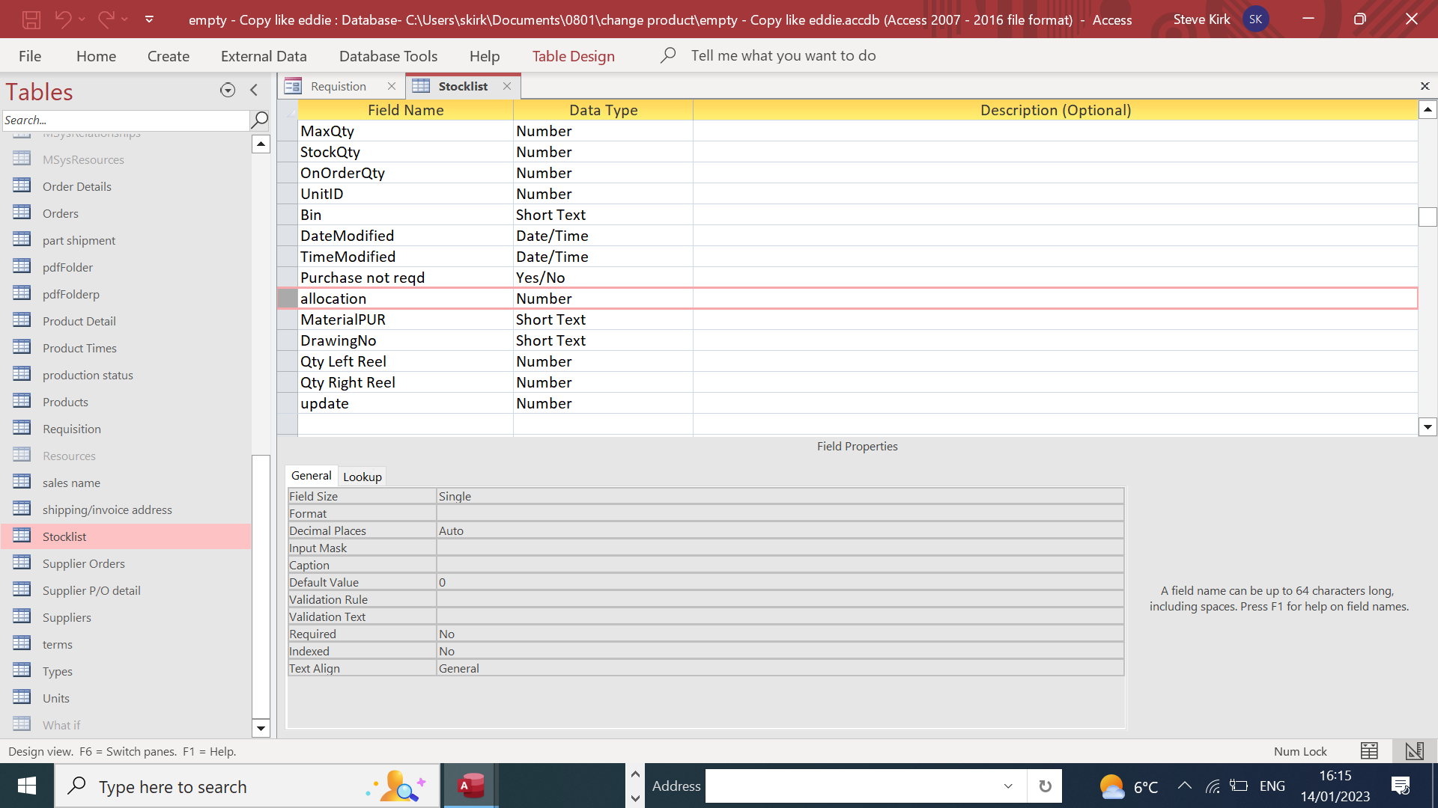The height and width of the screenshot is (808, 1438).
Task: Open the Address bar dropdown arrow
Action: click(x=1008, y=786)
